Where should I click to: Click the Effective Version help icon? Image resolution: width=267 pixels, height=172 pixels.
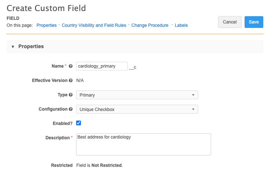[71, 80]
